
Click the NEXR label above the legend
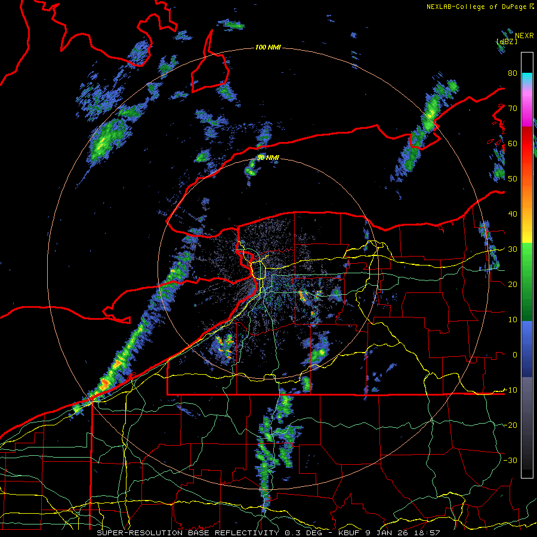(524, 36)
